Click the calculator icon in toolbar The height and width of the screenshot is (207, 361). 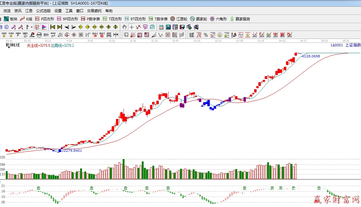point(168,27)
